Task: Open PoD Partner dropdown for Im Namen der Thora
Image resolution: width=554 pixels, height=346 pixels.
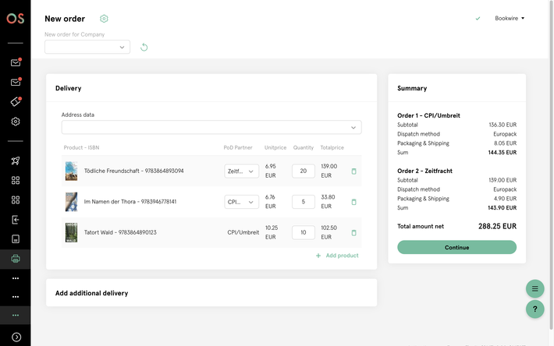Action: (x=241, y=202)
